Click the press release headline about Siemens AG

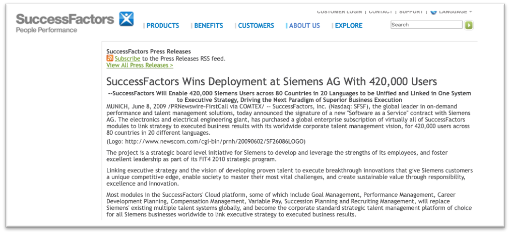(x=272, y=81)
